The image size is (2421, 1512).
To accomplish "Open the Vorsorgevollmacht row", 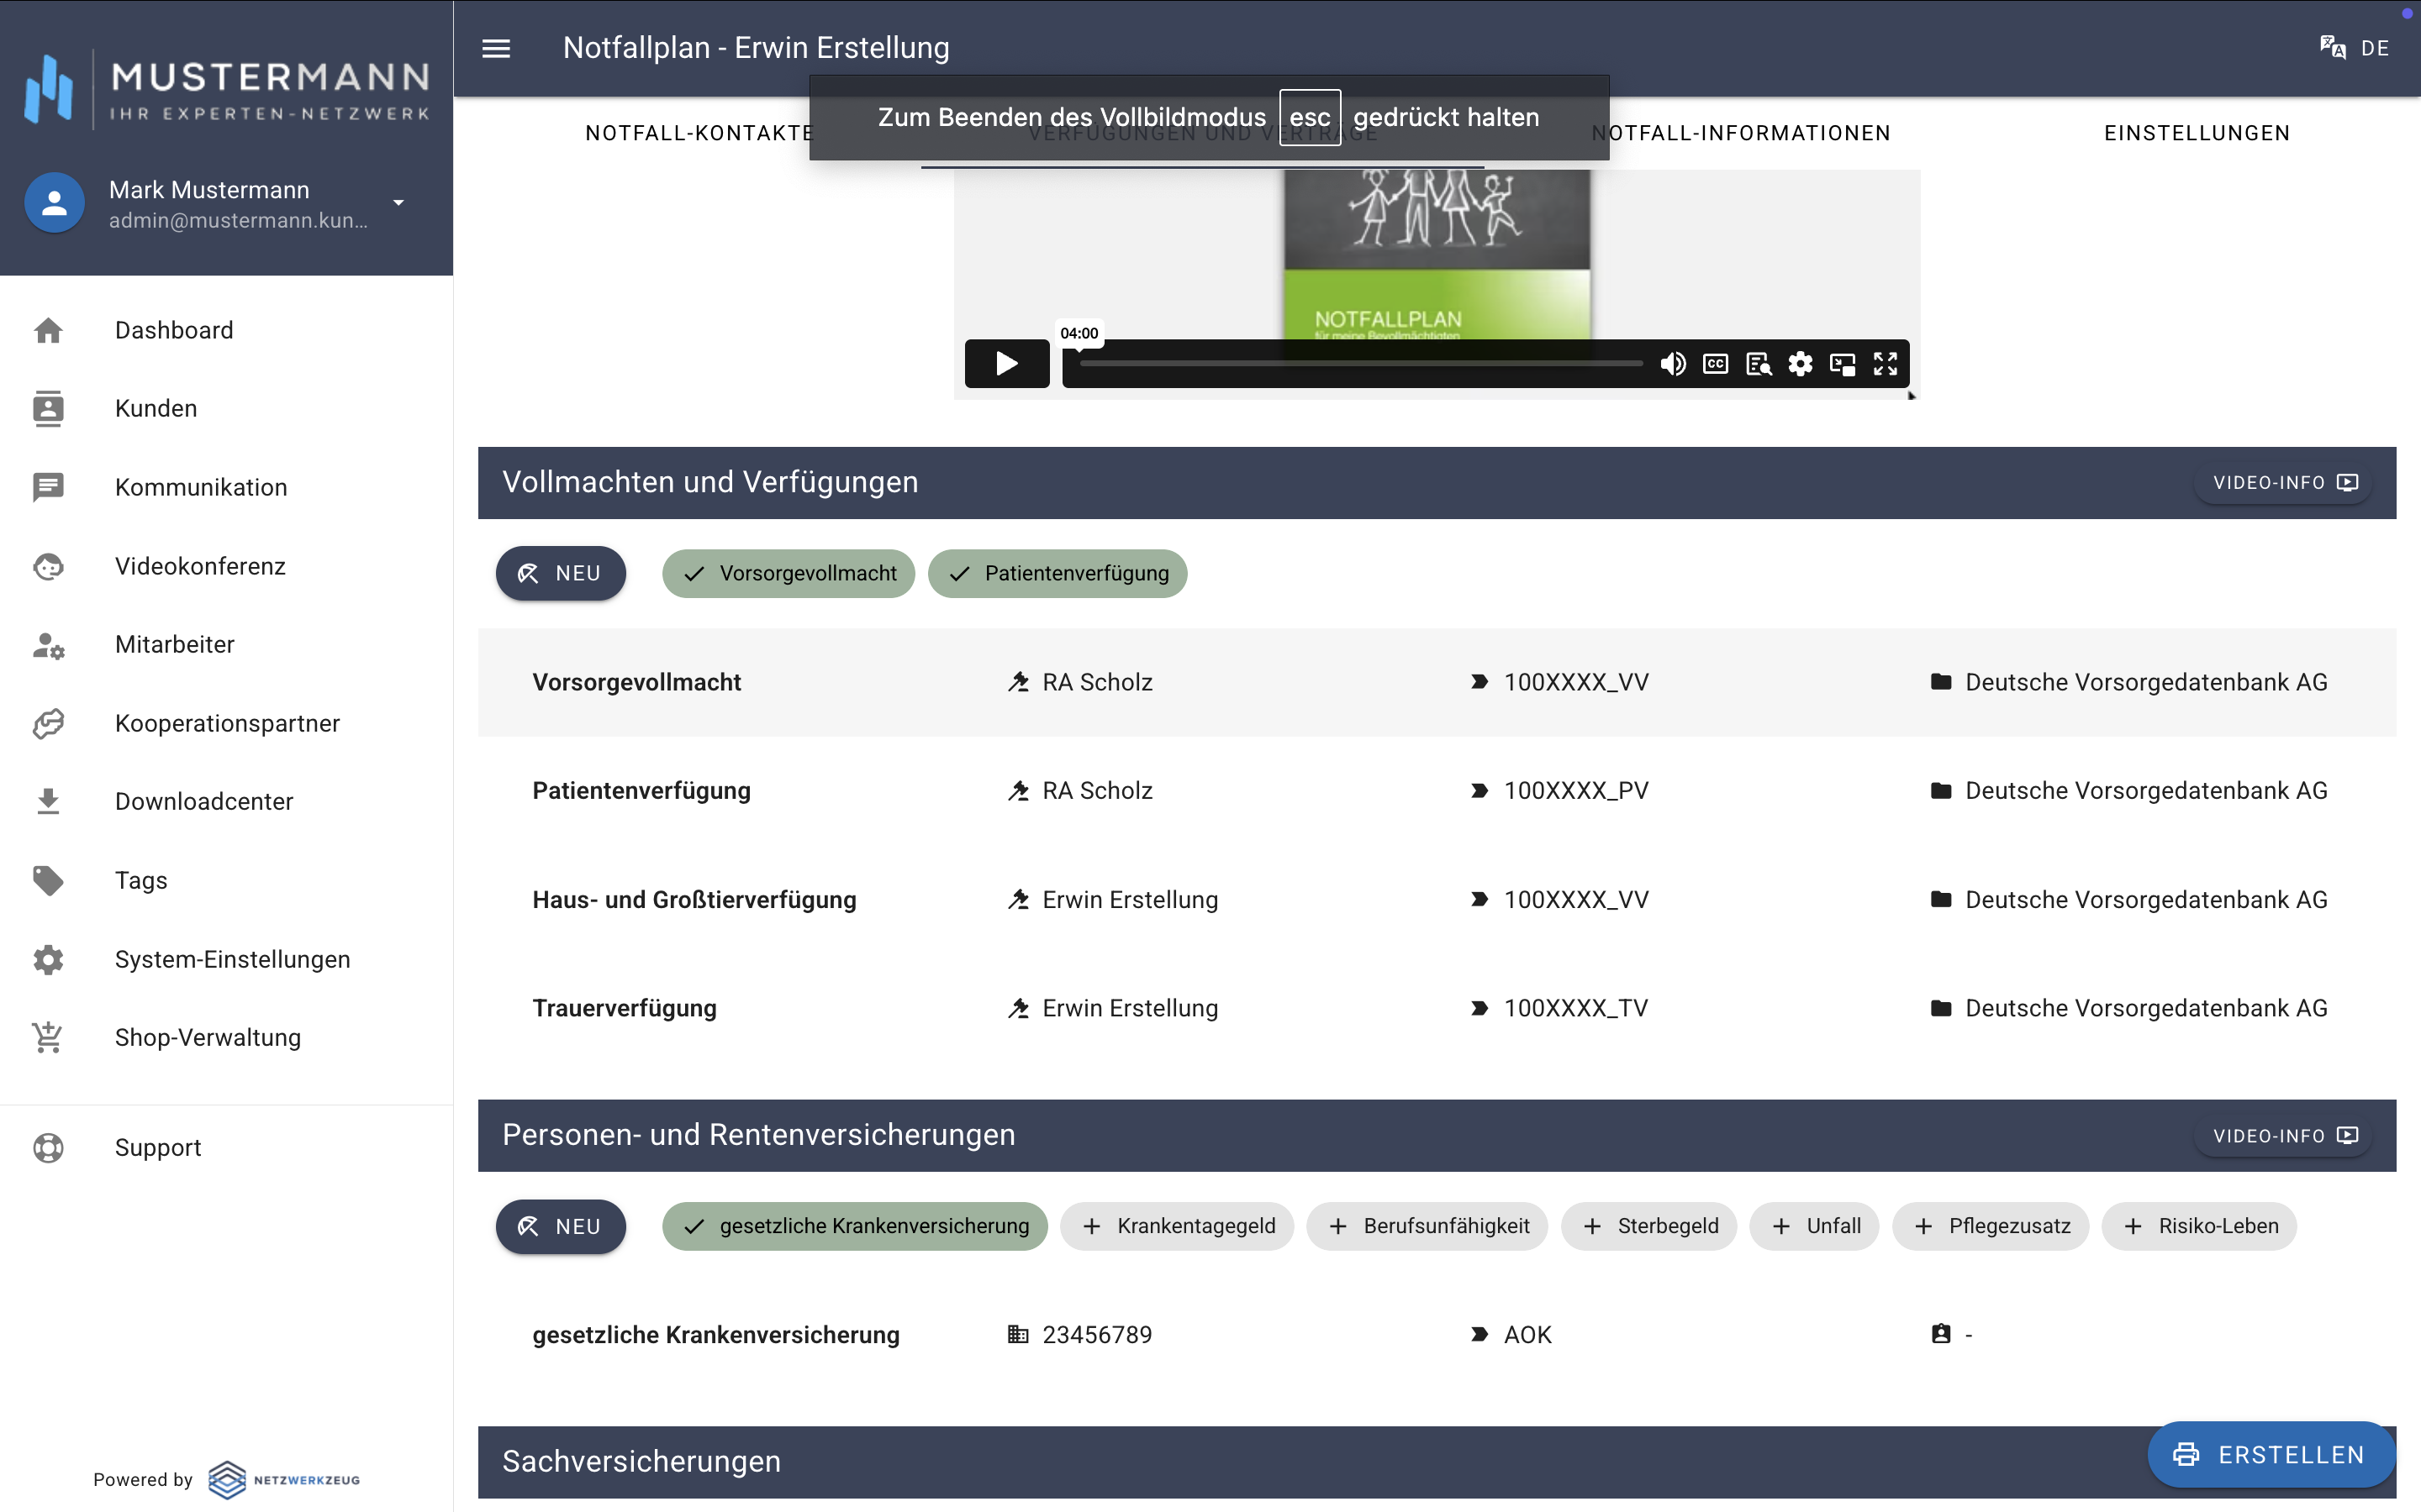I will point(1437,683).
